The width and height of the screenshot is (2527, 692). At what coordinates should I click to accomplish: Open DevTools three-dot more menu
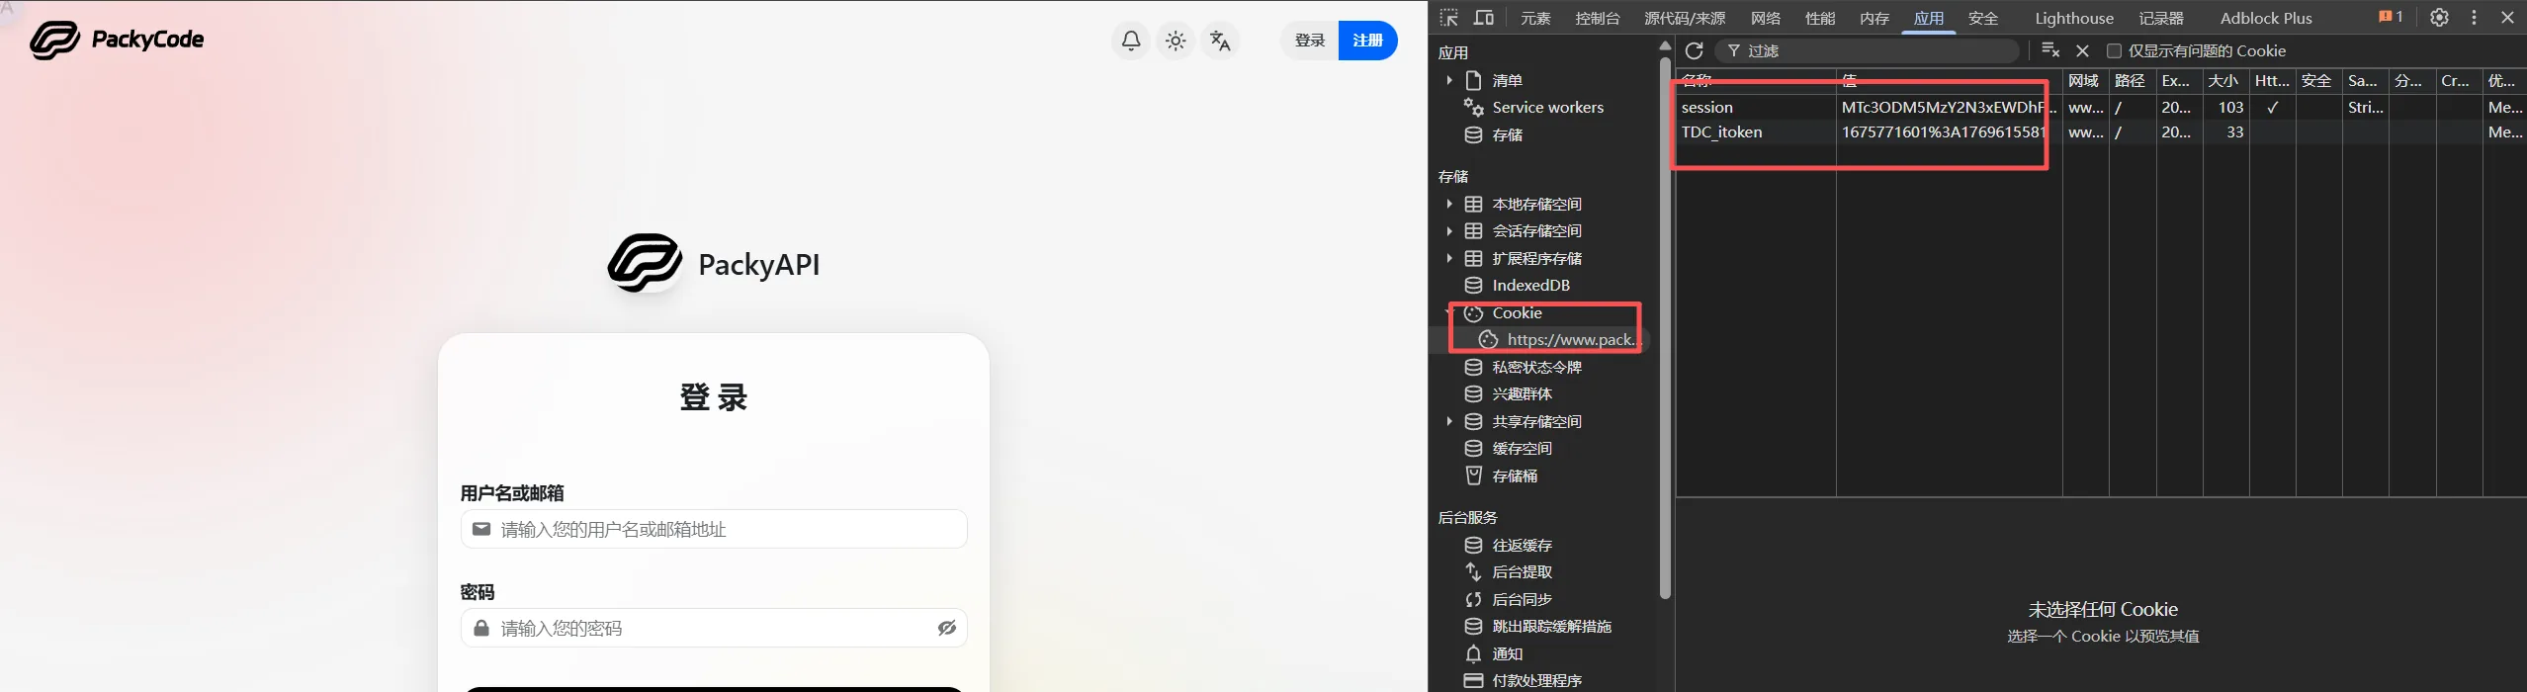pyautogui.click(x=2474, y=18)
